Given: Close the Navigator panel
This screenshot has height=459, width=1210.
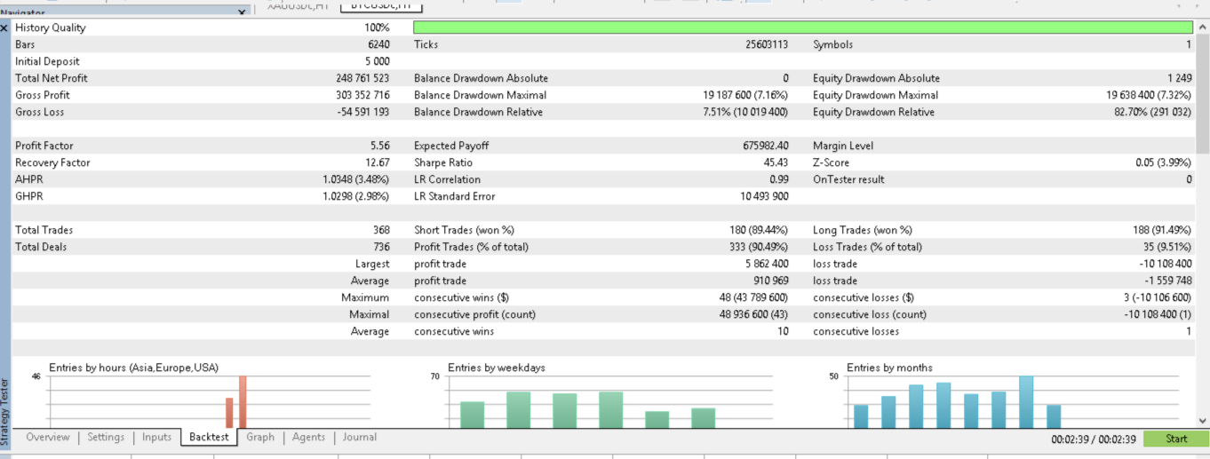Looking at the screenshot, I should [x=243, y=12].
